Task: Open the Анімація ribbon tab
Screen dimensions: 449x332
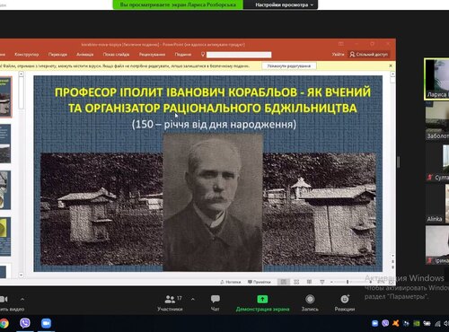Action: point(85,55)
